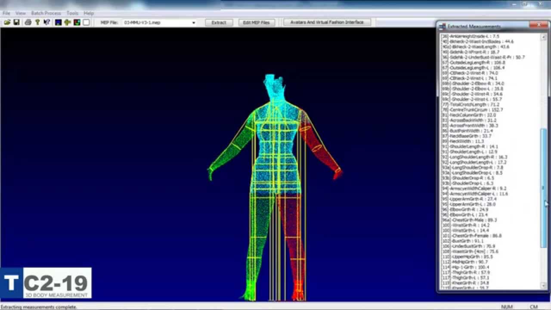Click the 'Extracting measurements complete' status text

39,307
